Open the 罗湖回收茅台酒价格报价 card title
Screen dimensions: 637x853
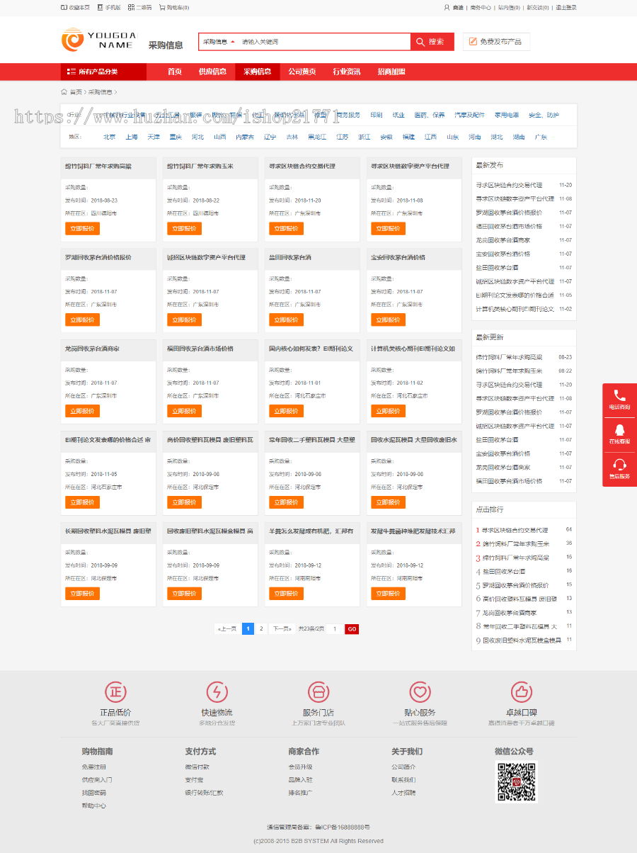click(98, 257)
